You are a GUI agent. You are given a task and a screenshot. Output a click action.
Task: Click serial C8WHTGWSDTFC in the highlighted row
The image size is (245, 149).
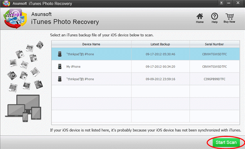tap(214, 54)
